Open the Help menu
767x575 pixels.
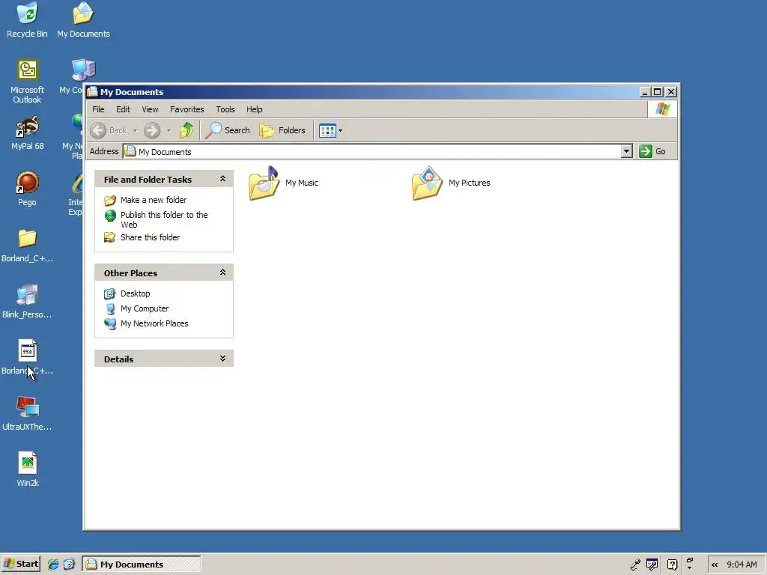pos(255,109)
